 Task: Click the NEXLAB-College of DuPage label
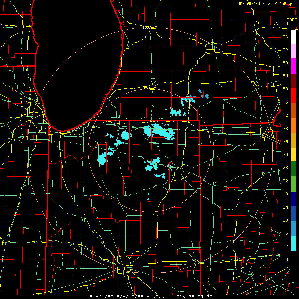[x=266, y=4]
